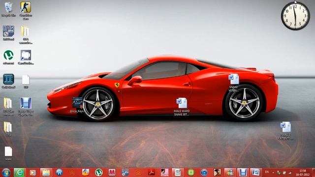Open the white document window taskbar button
Screen dimensions: 315x177
click(178, 173)
